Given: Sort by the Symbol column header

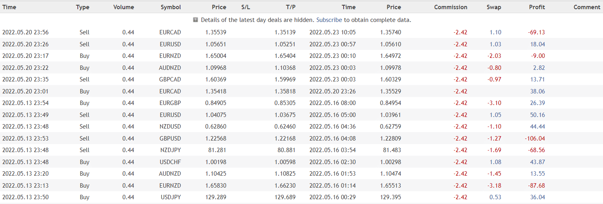Looking at the screenshot, I should tap(171, 7).
